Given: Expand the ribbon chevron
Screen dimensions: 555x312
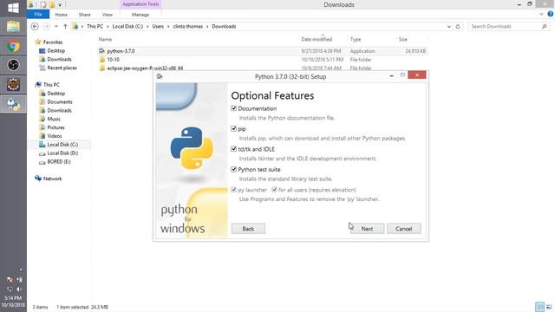Looking at the screenshot, I should [541, 14].
